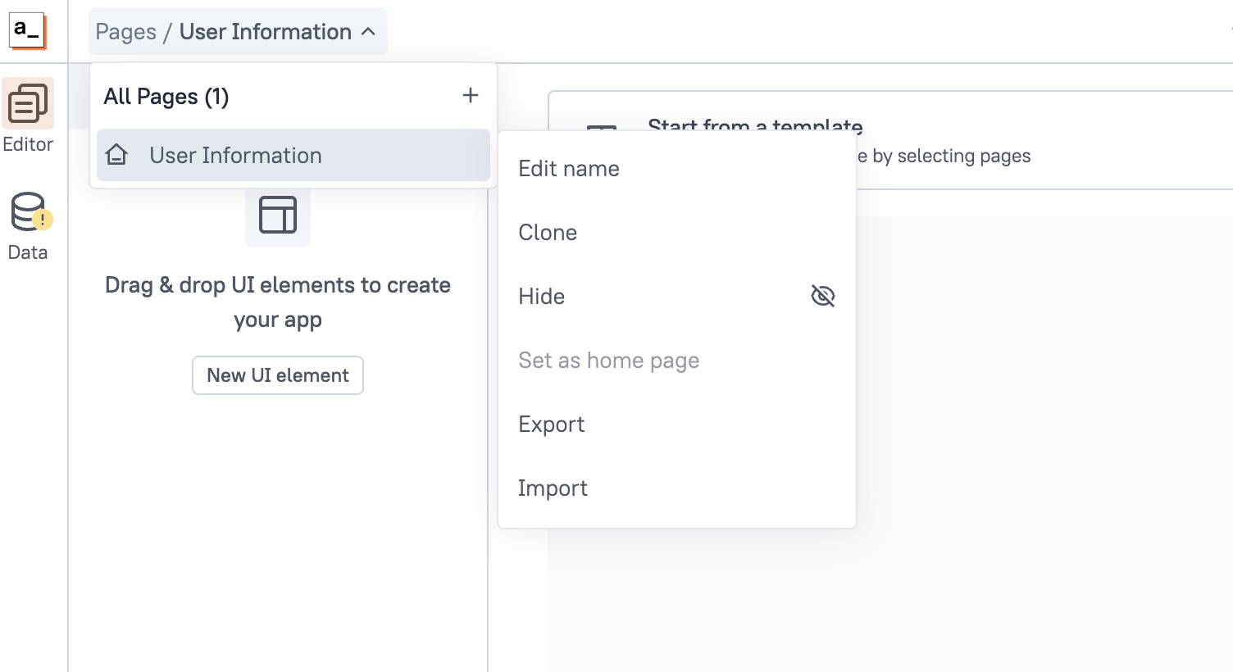Add a new page with plus icon
The height and width of the screenshot is (672, 1233).
click(471, 96)
